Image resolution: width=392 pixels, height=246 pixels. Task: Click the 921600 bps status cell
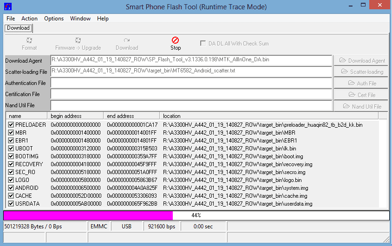point(162,227)
